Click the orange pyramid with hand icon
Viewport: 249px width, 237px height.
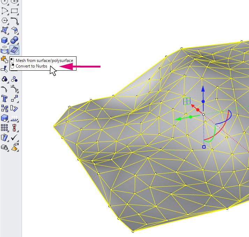(x=14, y=147)
